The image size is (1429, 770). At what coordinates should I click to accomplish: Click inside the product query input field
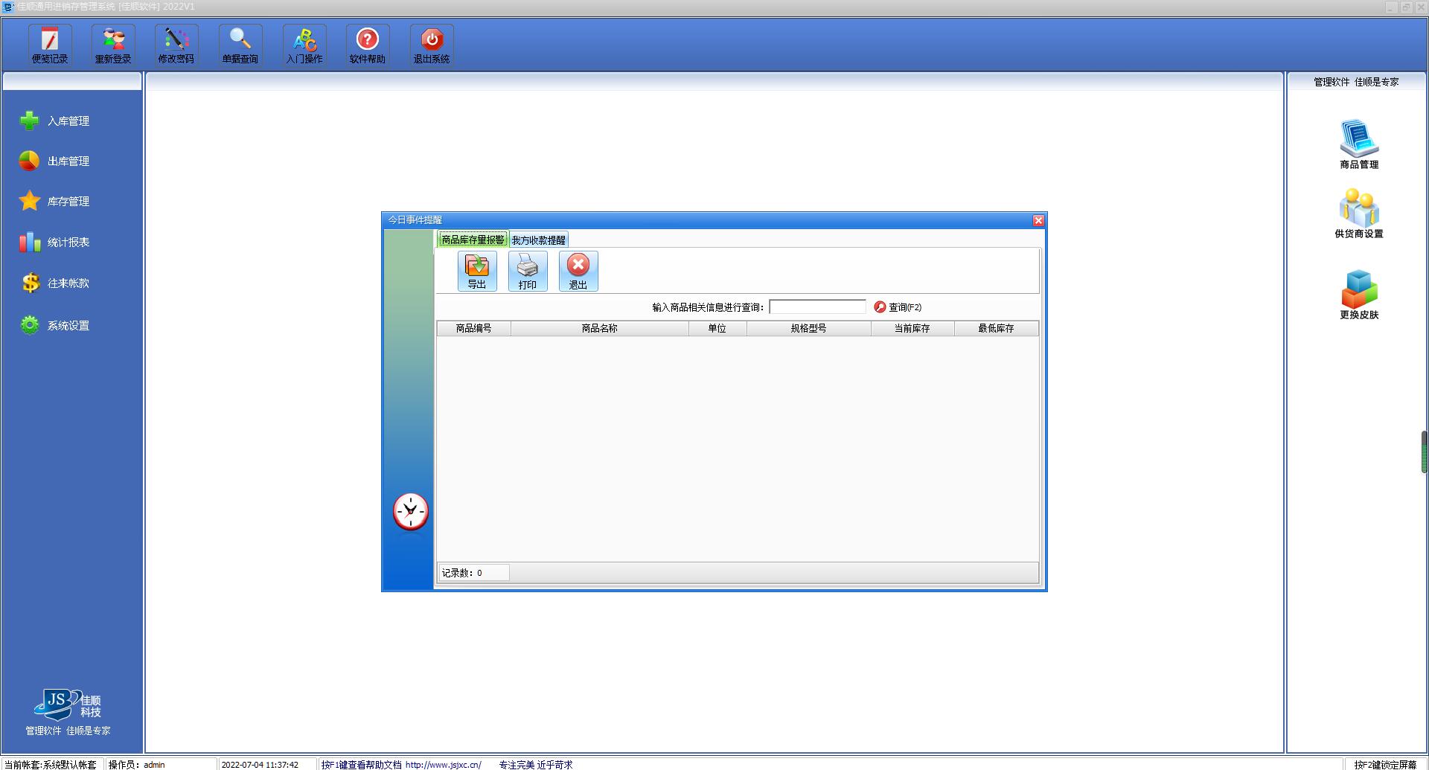coord(816,306)
